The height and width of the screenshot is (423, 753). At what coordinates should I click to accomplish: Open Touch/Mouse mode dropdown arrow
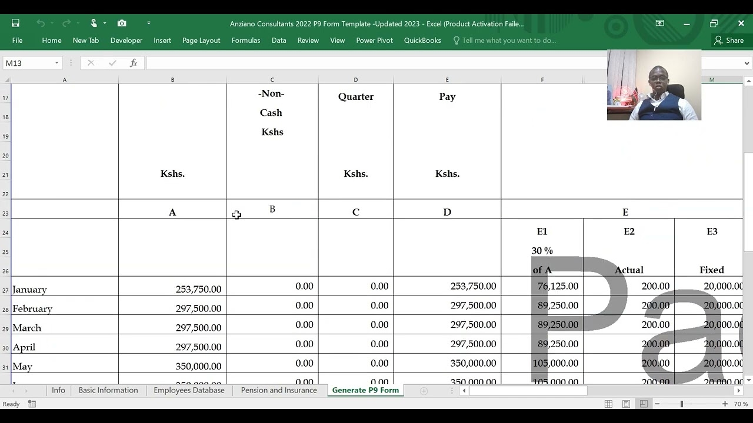[105, 23]
